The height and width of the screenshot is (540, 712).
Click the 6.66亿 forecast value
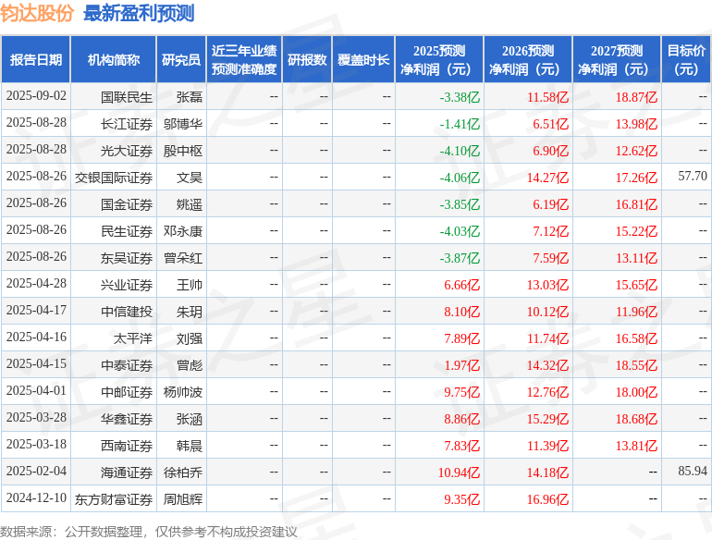coord(461,284)
